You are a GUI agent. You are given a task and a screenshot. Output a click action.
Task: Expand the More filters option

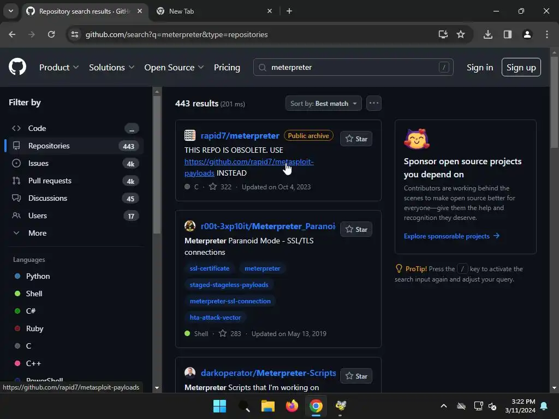coord(75,233)
